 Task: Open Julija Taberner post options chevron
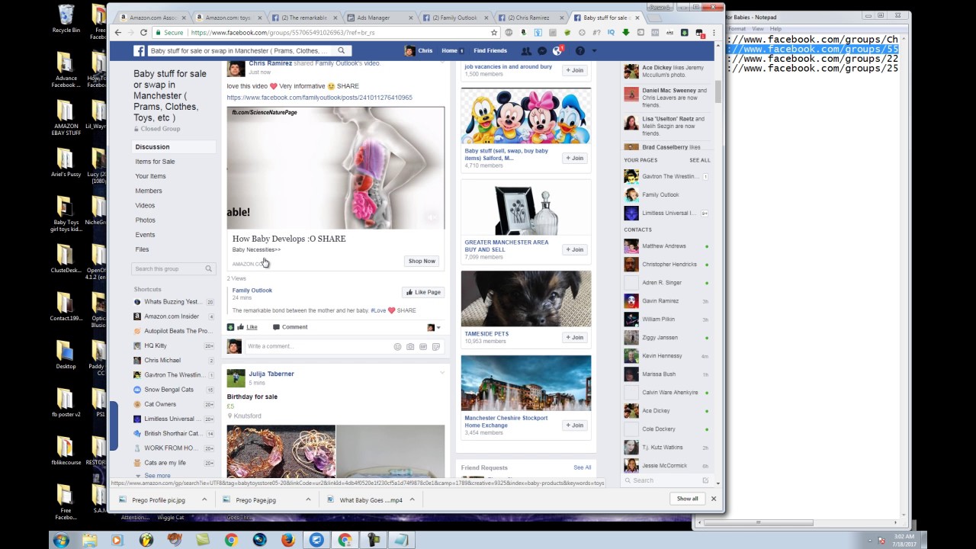tap(442, 373)
